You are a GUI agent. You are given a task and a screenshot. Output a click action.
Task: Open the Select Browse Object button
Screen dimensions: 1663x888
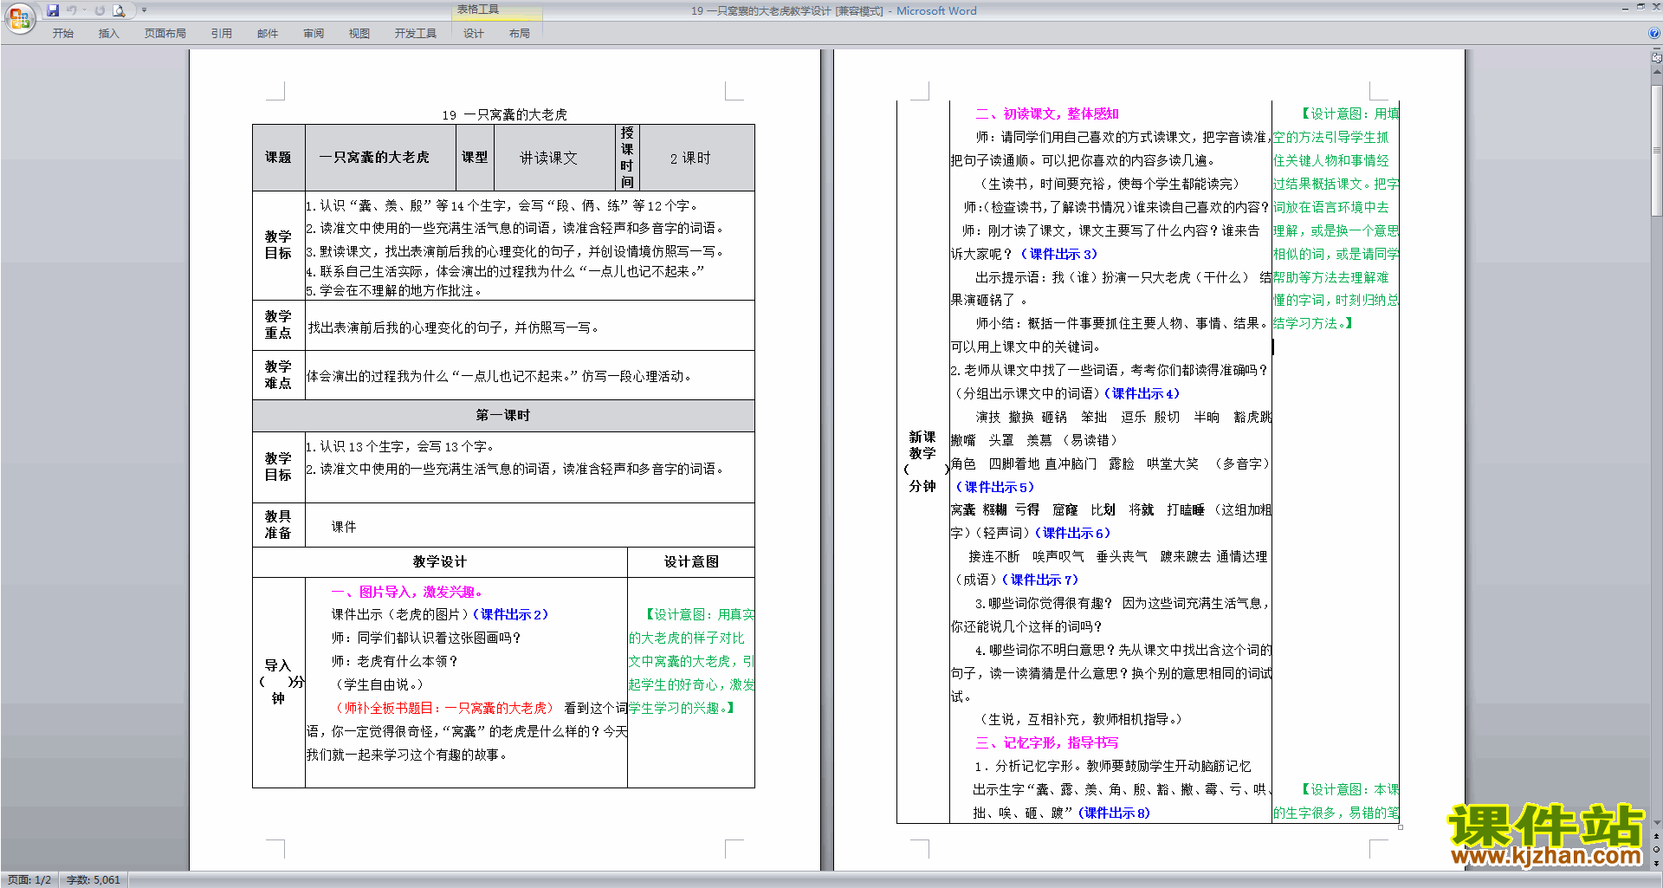point(1657,851)
